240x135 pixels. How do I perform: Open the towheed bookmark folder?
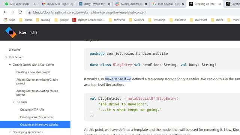(x=117, y=20)
